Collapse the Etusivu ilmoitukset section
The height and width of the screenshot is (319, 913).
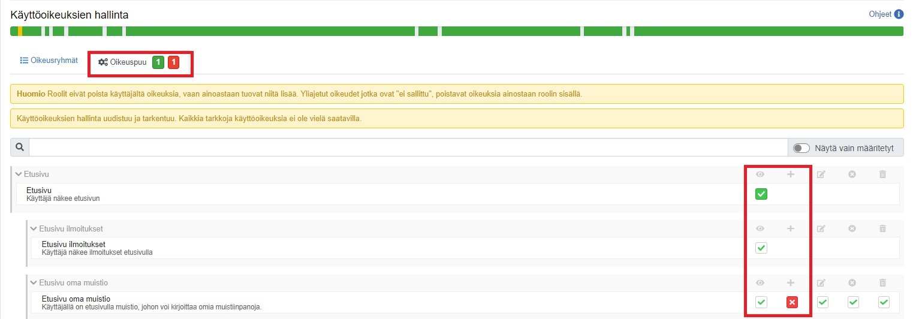point(34,228)
